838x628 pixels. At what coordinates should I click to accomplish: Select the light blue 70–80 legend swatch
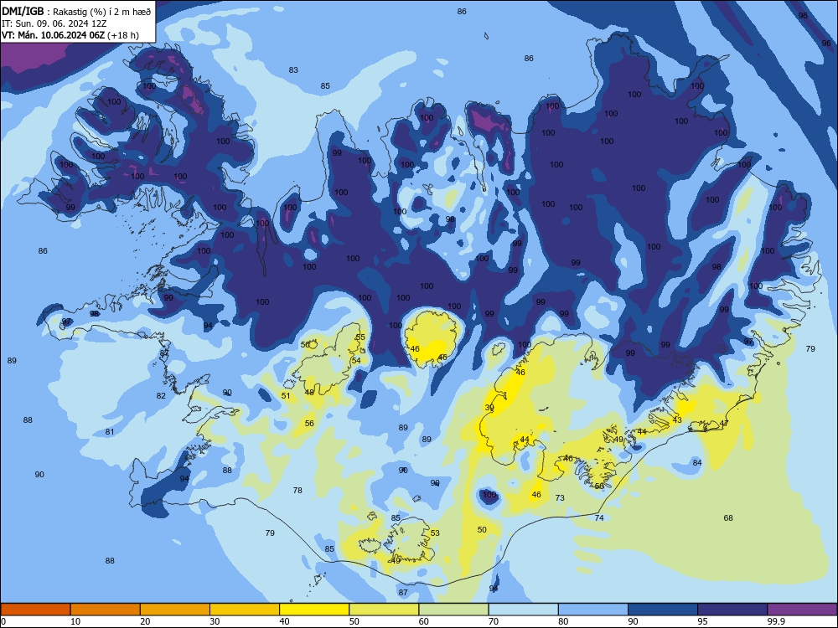pos(523,610)
